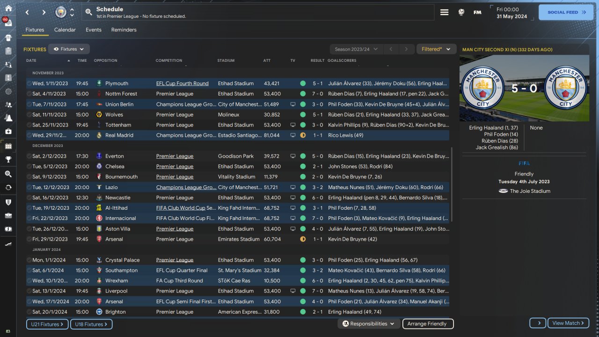Toggle the tick on the Chelsea fixture row
The height and width of the screenshot is (337, 599).
coord(29,166)
